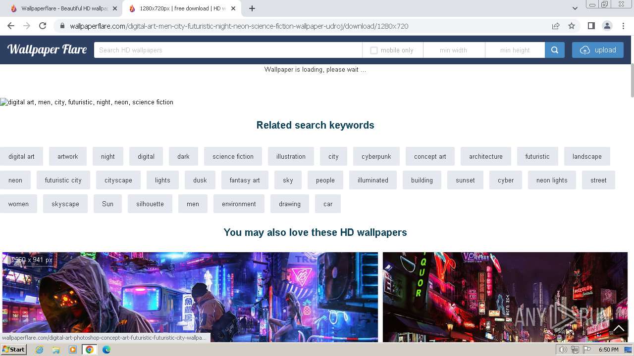The height and width of the screenshot is (356, 634).
Task: Open the Chrome profile avatar icon
Action: (607, 26)
